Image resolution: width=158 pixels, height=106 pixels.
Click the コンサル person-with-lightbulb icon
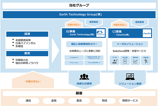click(x=115, y=61)
